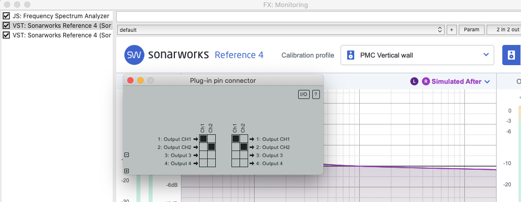The height and width of the screenshot is (202, 521).
Task: Click the blue speaker button beside profile dropdown
Action: tap(512, 55)
